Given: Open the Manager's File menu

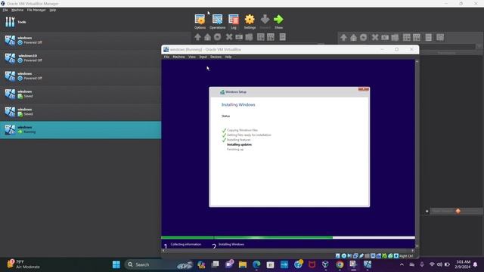Looking at the screenshot, I should pyautogui.click(x=5, y=10).
